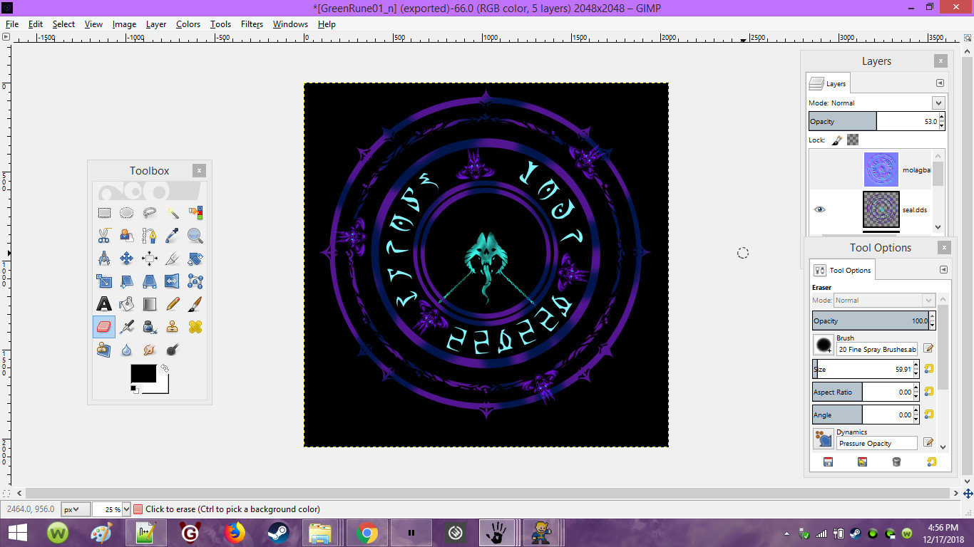Open the zoom percentage dropdown
Viewport: 974px width, 547px height.
pos(127,509)
